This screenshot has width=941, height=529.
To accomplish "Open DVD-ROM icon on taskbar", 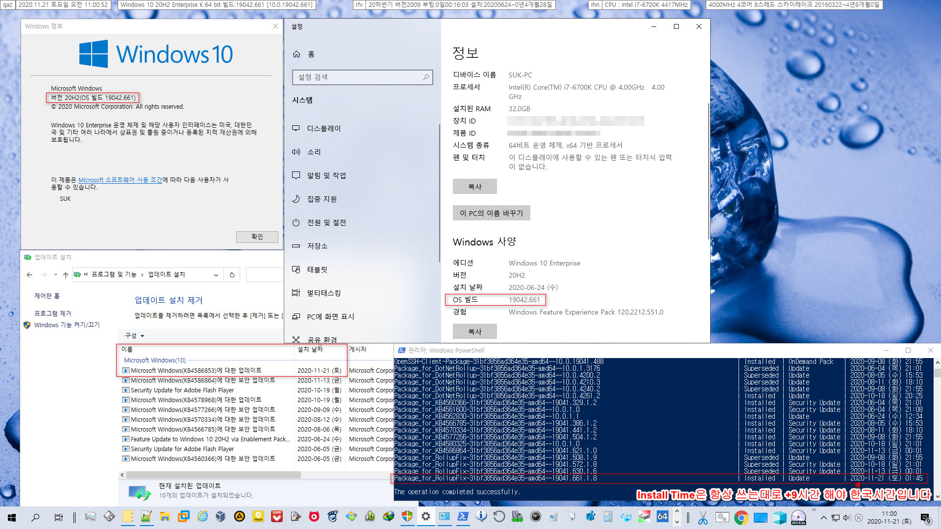I will (798, 517).
